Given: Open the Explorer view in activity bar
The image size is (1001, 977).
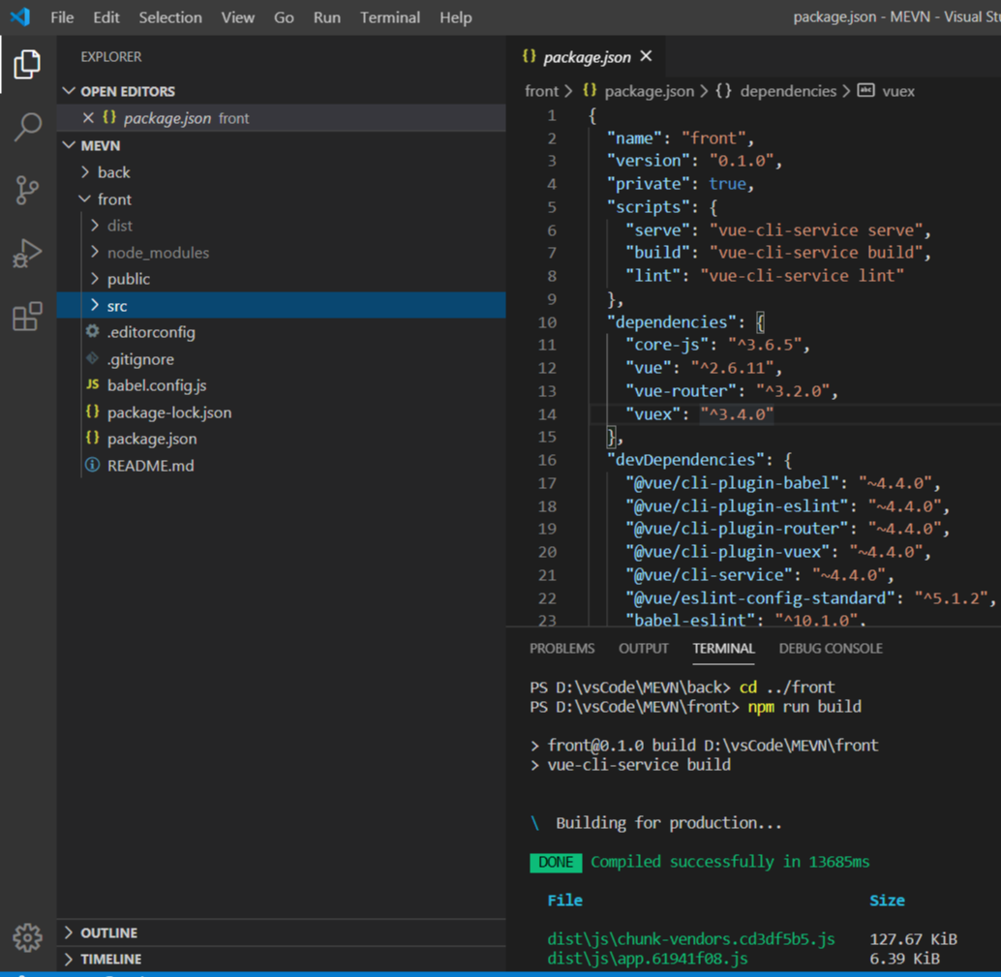Looking at the screenshot, I should coord(27,64).
